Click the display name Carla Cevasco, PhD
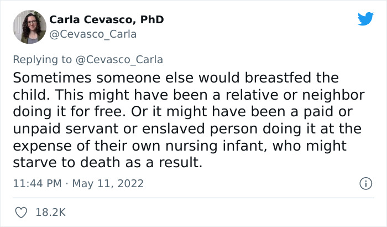 [106, 19]
